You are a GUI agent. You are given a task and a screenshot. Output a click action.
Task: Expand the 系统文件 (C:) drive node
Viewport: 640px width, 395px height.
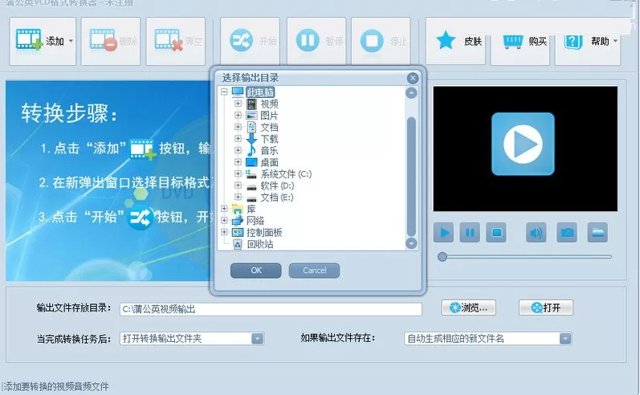(238, 174)
